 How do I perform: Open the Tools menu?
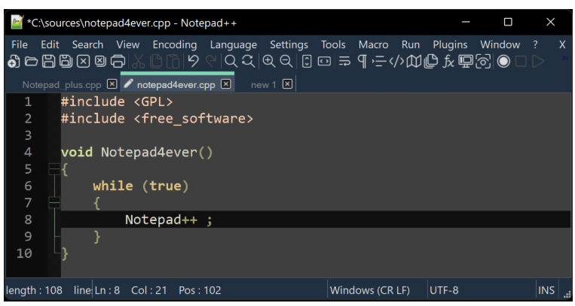tap(333, 44)
